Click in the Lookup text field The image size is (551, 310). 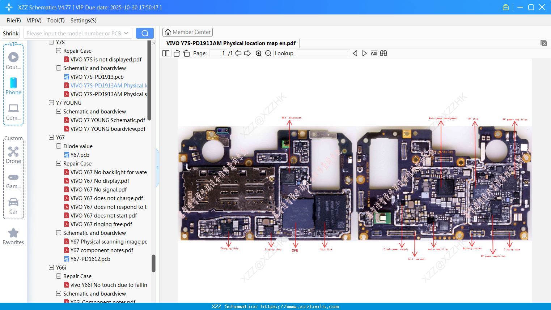tap(323, 53)
